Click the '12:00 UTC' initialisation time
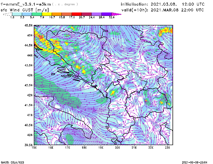 (x=193, y=4)
